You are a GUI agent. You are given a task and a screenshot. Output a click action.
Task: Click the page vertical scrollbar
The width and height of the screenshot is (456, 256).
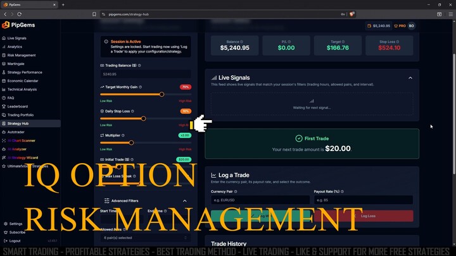[454, 113]
